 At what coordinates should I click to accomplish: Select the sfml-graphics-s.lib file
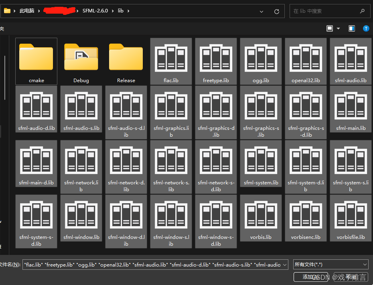pyautogui.click(x=261, y=112)
